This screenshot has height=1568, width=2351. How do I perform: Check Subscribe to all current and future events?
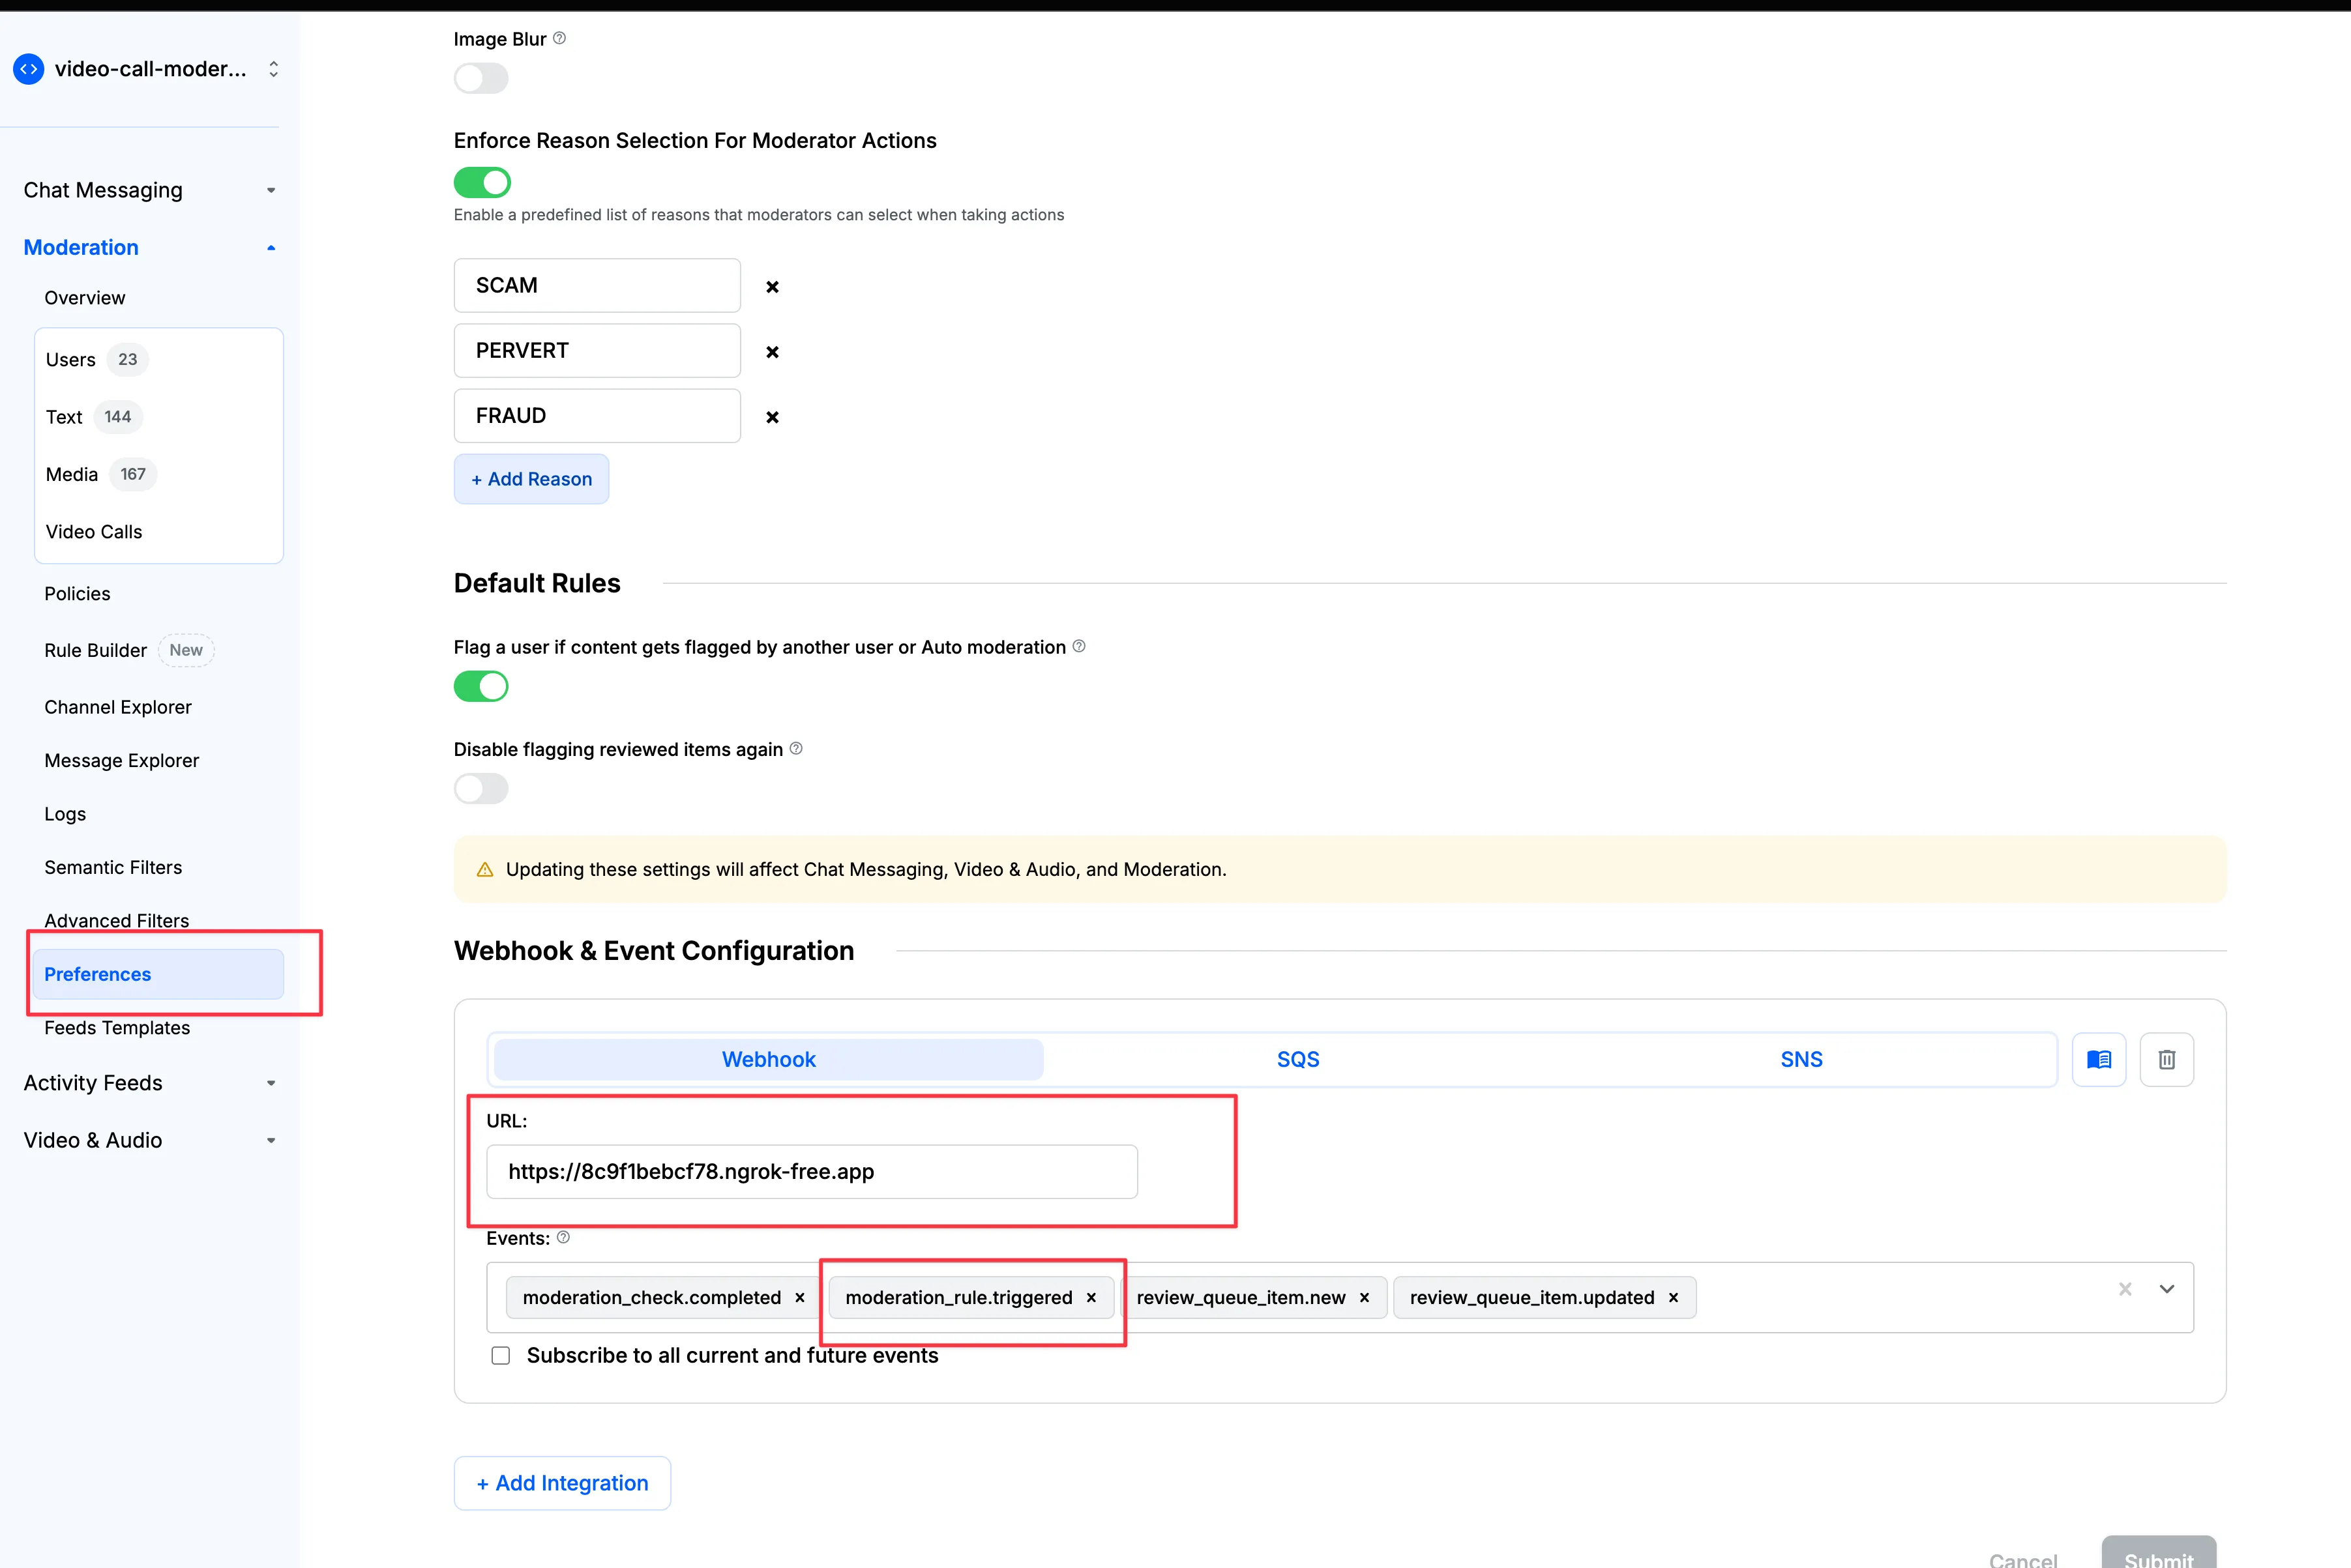click(x=501, y=1355)
